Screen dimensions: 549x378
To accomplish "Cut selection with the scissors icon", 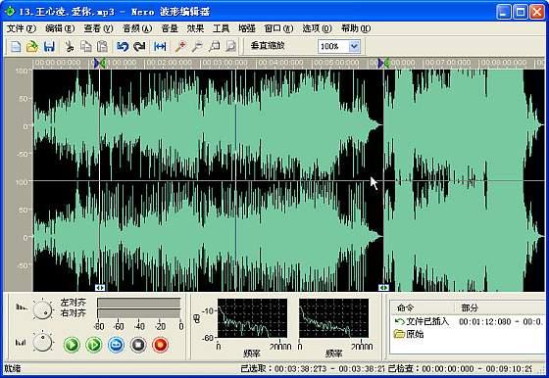I will (x=70, y=46).
